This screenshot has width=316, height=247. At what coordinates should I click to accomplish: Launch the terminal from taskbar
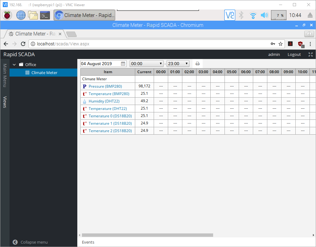click(45, 15)
